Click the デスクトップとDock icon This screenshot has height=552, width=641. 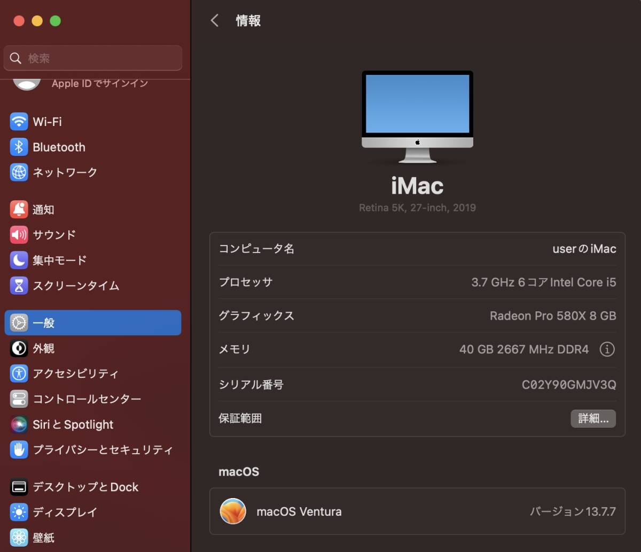click(x=19, y=487)
